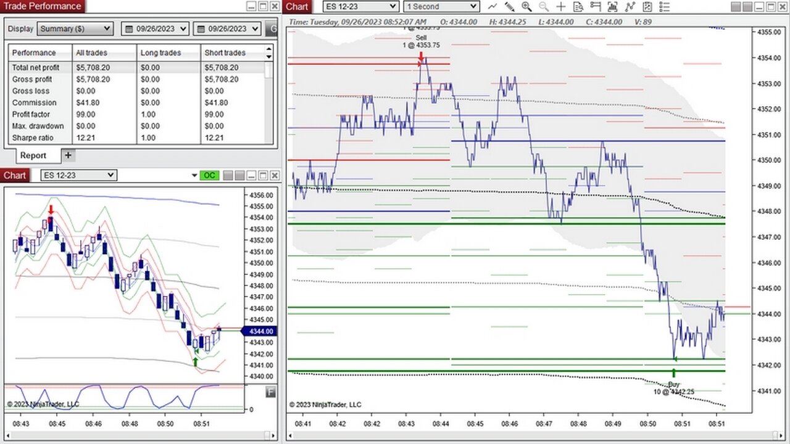Click the Generate button in Trade Performance

pos(271,29)
